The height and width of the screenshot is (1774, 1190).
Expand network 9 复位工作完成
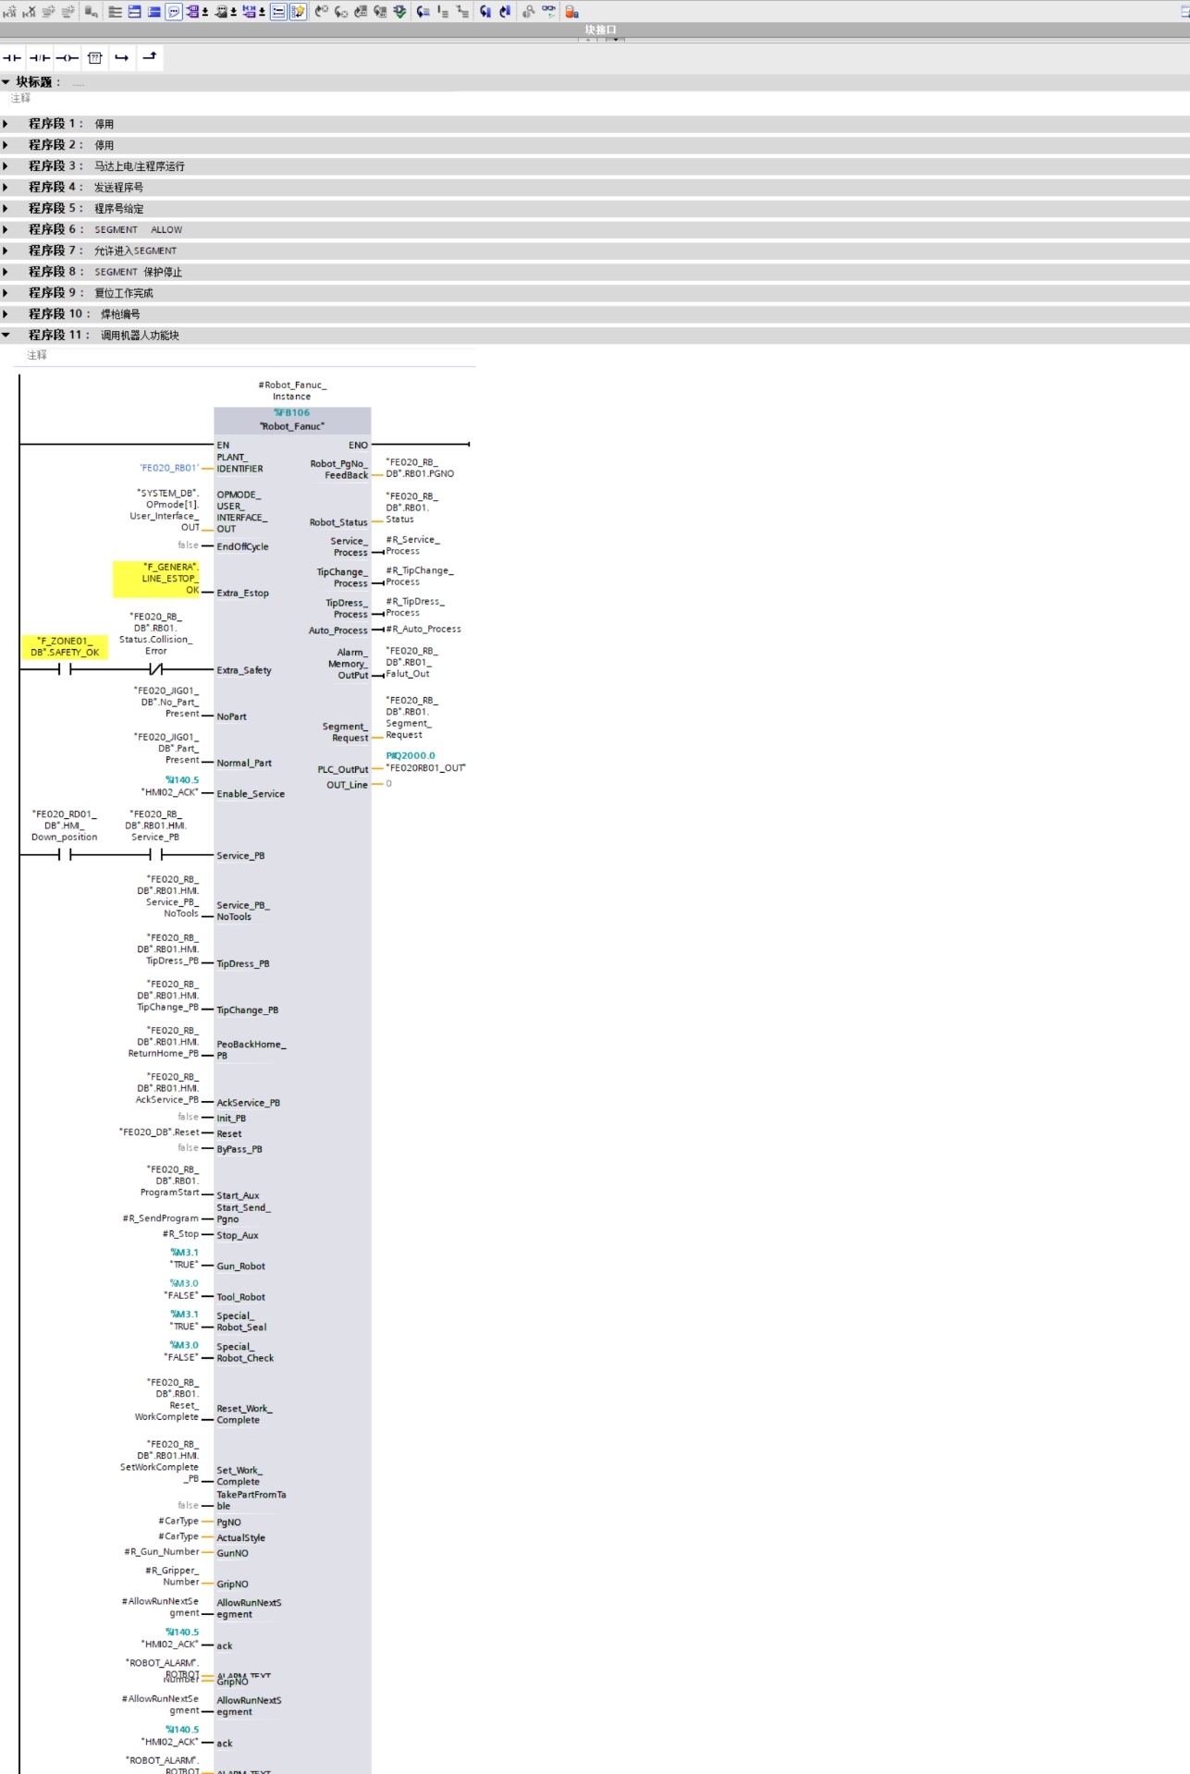point(6,293)
